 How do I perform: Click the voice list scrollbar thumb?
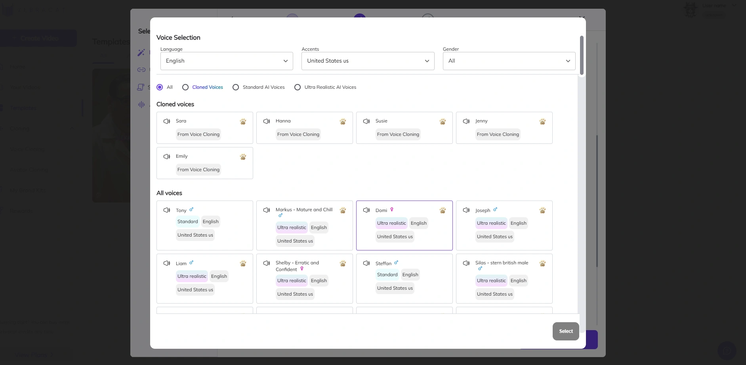(x=582, y=55)
